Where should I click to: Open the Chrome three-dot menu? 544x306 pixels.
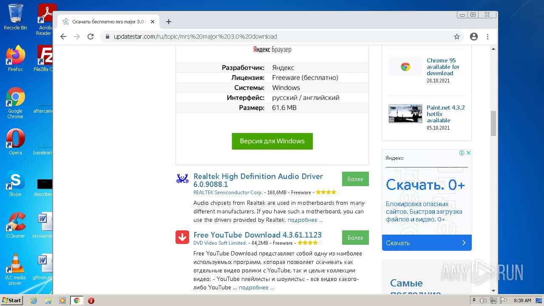[x=487, y=37]
